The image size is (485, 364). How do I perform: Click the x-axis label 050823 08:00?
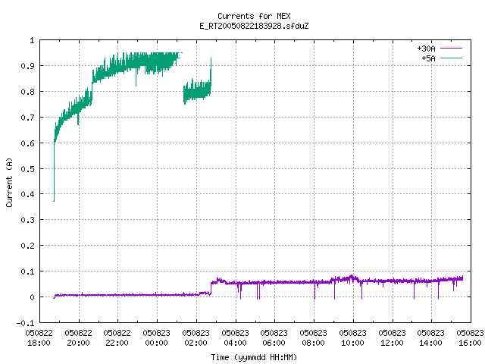(313, 337)
